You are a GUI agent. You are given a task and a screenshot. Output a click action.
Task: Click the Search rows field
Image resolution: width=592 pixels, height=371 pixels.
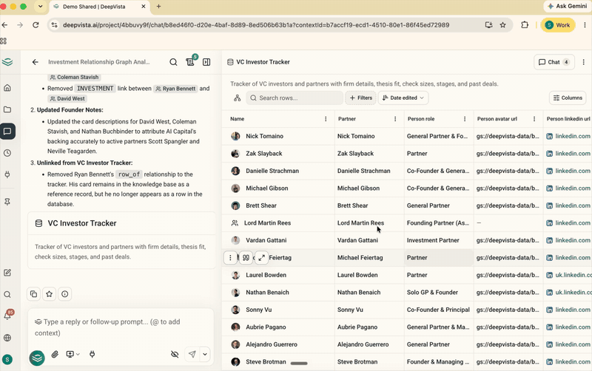pyautogui.click(x=295, y=98)
